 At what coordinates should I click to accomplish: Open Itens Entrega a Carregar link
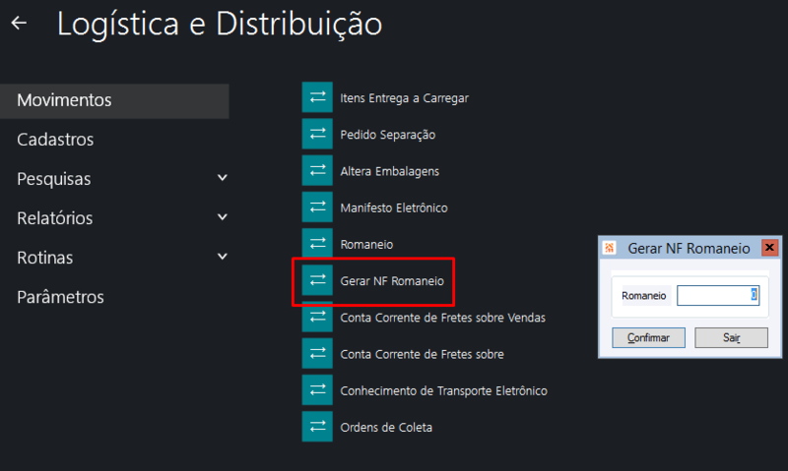404,98
